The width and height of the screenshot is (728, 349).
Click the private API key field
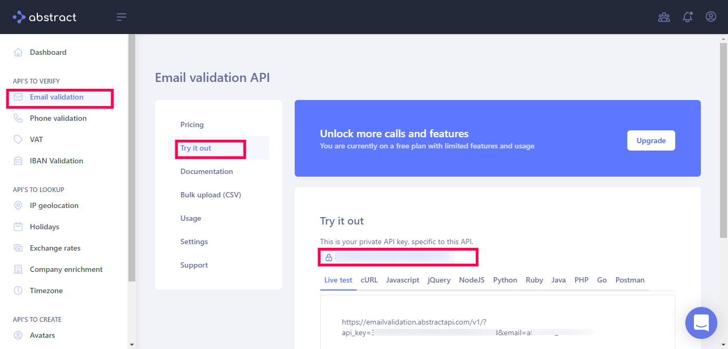(399, 257)
